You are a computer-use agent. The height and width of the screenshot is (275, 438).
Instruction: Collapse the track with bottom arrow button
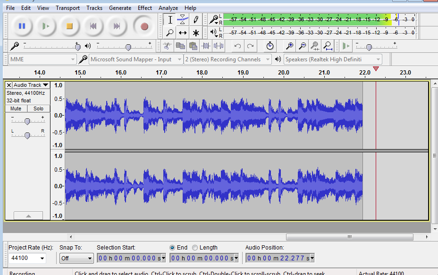(28, 216)
